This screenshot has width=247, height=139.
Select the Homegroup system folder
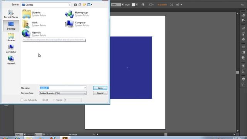click(77, 14)
